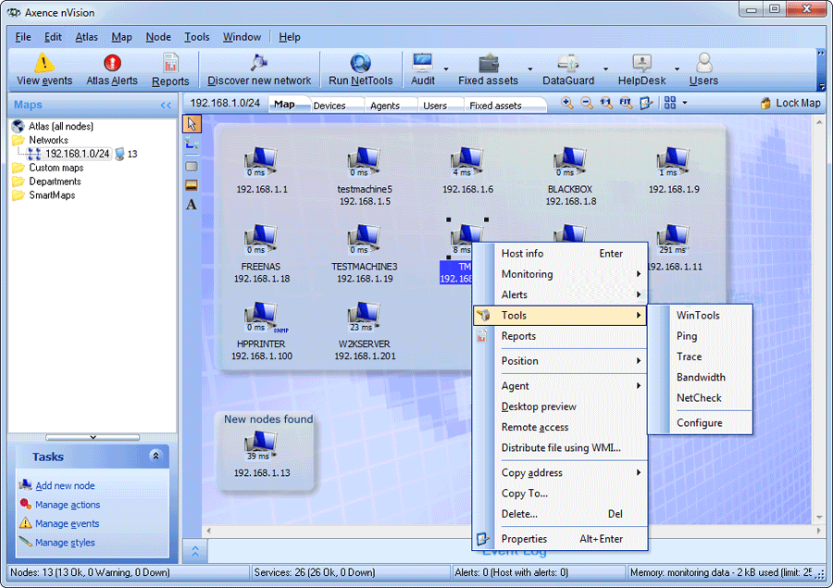Click the Discover new network icon
The width and height of the screenshot is (833, 588).
pyautogui.click(x=259, y=64)
